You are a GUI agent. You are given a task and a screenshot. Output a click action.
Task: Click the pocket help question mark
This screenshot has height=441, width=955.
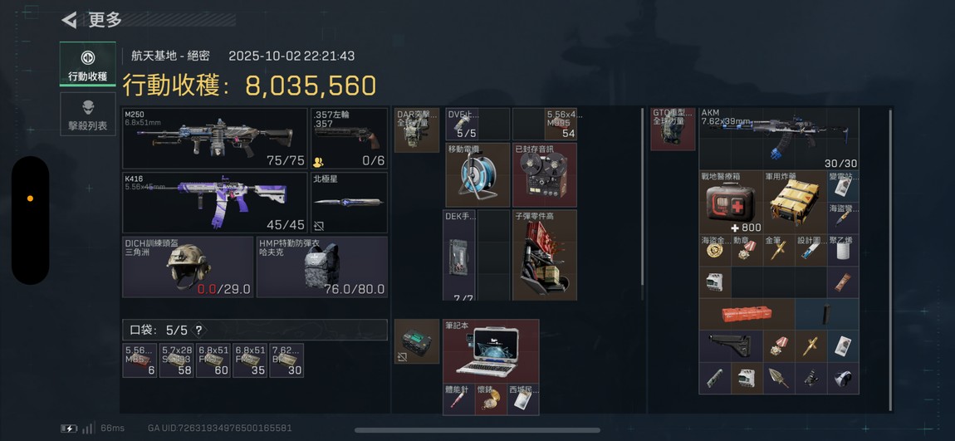coord(198,331)
